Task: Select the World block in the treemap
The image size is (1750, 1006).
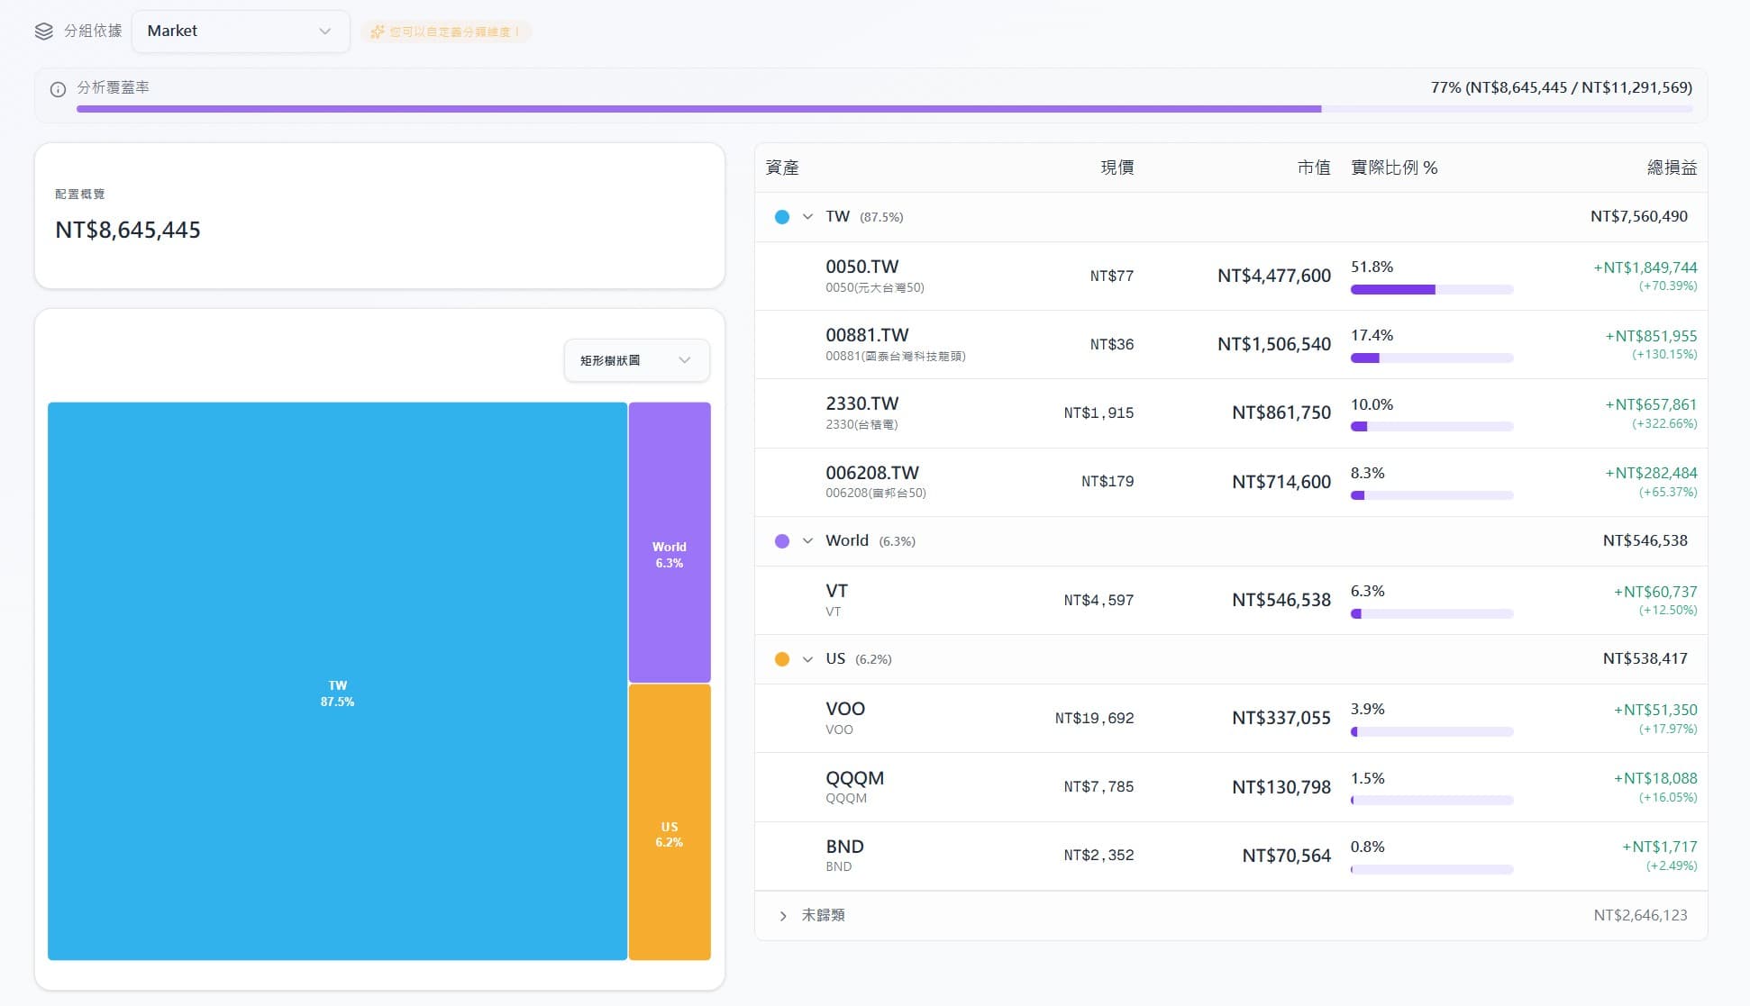Action: pos(670,542)
